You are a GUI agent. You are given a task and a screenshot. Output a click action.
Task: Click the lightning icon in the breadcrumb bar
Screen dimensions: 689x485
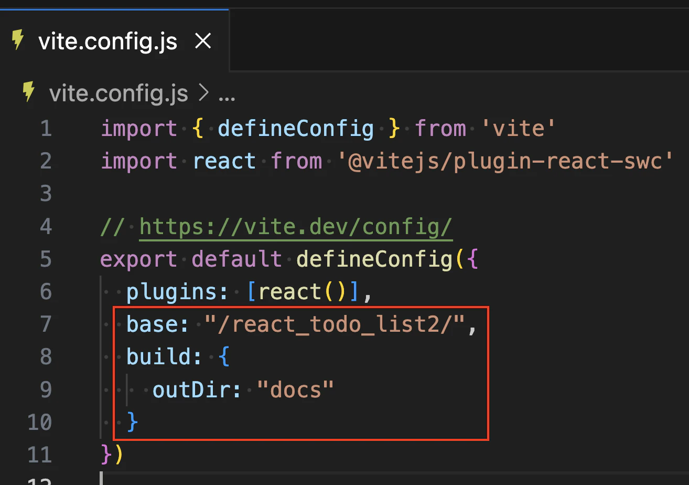tap(27, 92)
